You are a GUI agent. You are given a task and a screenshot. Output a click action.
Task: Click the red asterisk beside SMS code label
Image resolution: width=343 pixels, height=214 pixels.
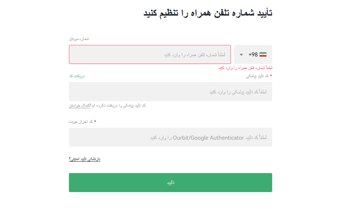271,76
